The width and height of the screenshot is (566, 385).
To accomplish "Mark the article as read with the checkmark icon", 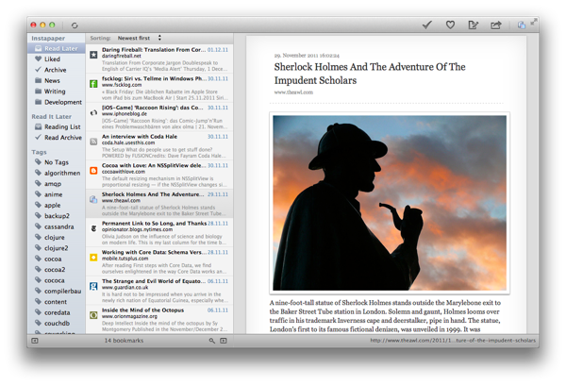I will coord(427,25).
